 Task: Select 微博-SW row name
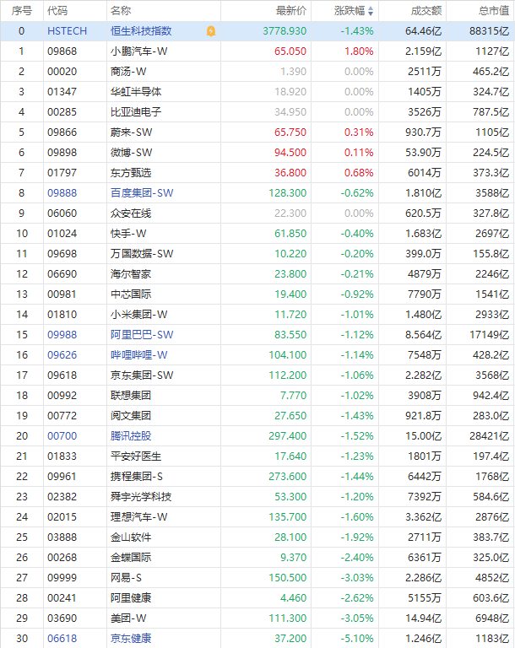pyautogui.click(x=131, y=153)
